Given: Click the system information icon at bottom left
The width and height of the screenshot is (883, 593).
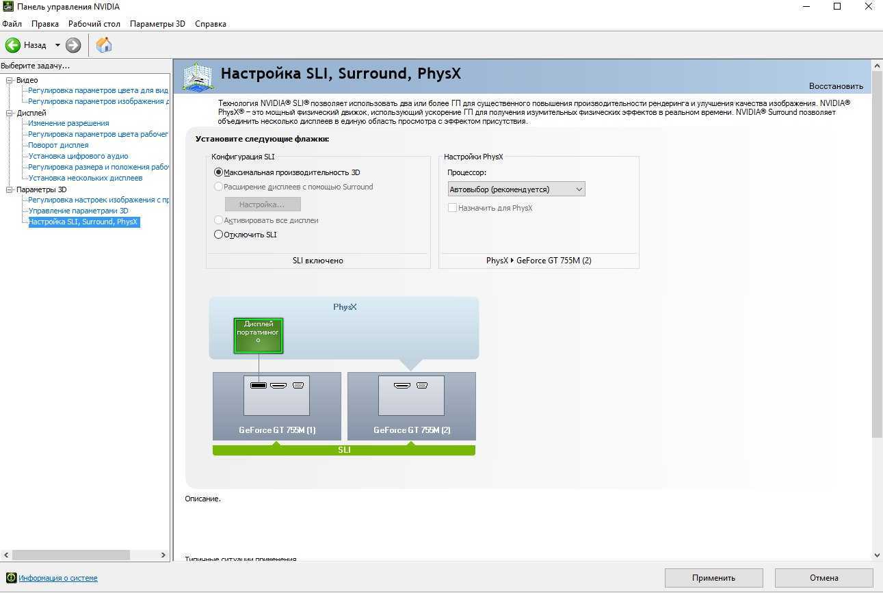Looking at the screenshot, I should coord(10,578).
